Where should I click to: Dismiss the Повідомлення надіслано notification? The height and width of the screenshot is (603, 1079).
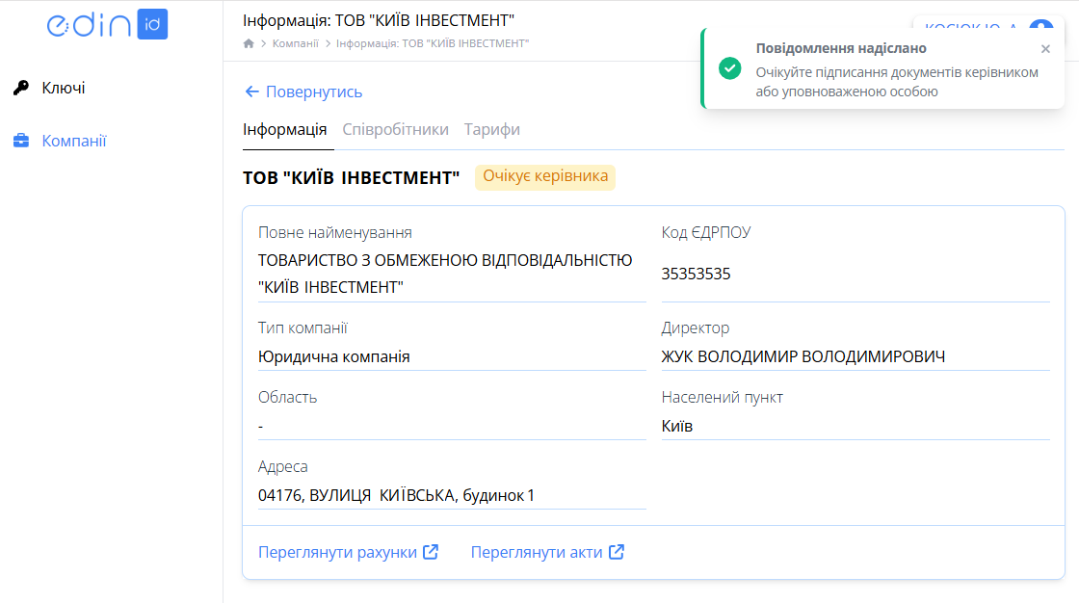click(x=1045, y=48)
